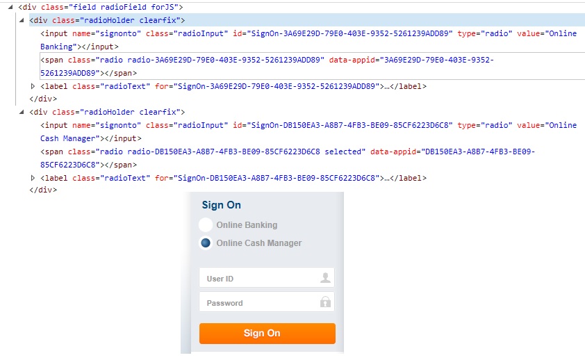Select the span with class radio selected
Image resolution: width=585 pixels, height=360 pixels.
pos(288,158)
